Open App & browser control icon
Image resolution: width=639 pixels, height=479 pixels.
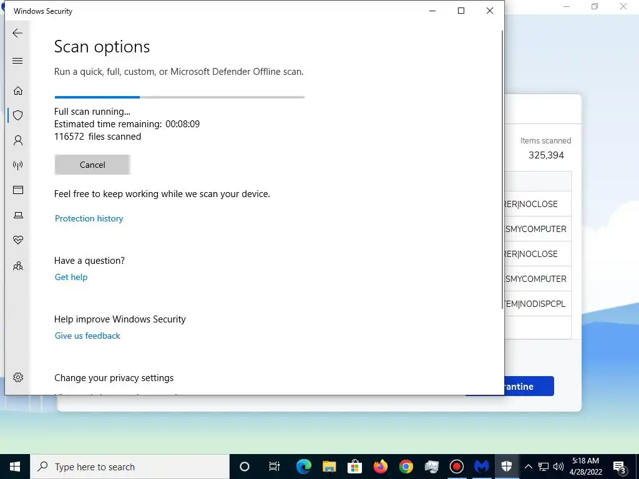click(18, 190)
